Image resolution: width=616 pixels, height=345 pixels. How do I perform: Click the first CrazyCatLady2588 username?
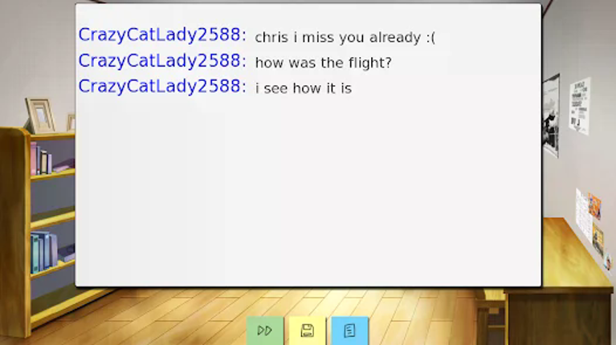pyautogui.click(x=162, y=35)
